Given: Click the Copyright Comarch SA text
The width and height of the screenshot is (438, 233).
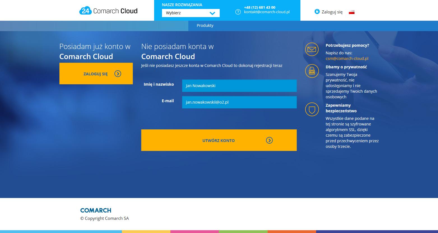Looking at the screenshot, I should [x=105, y=218].
